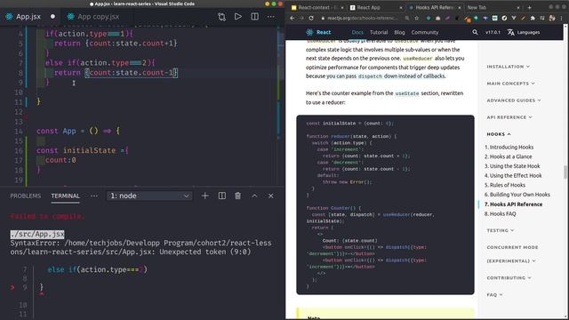The height and width of the screenshot is (320, 569).
Task: Open the PROBLEMS panel tab
Action: 26,196
